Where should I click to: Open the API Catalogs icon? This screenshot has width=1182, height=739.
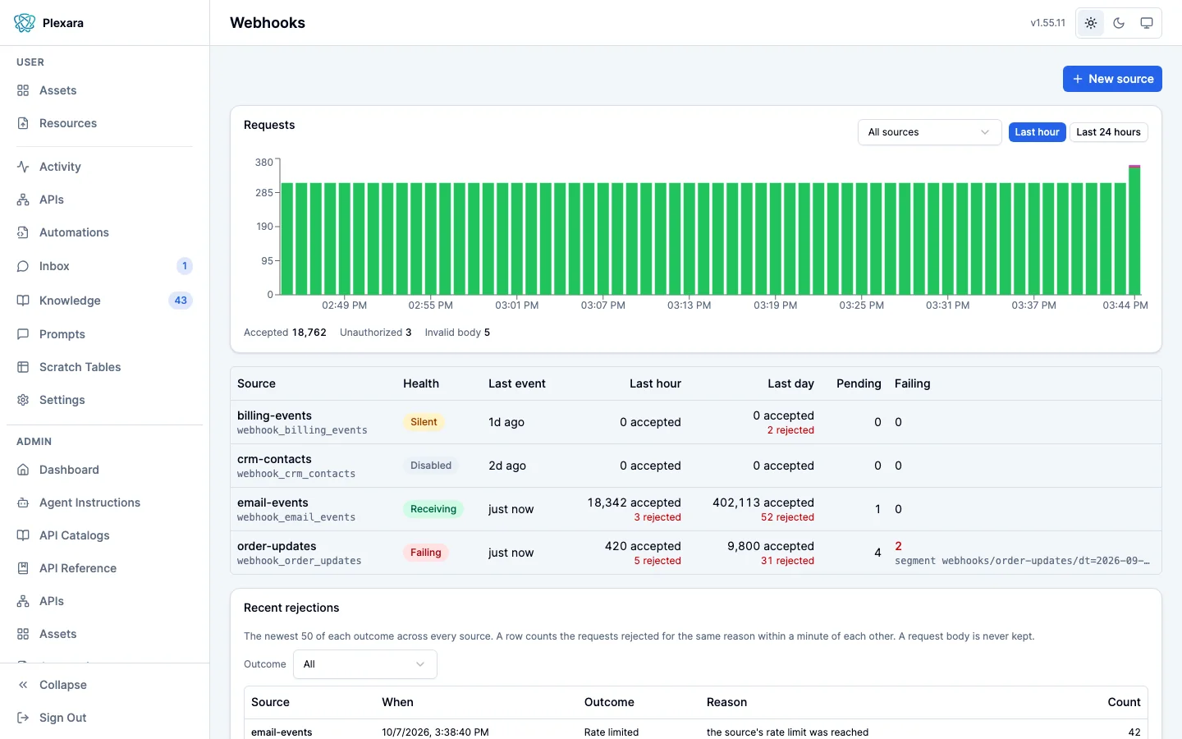pyautogui.click(x=23, y=535)
